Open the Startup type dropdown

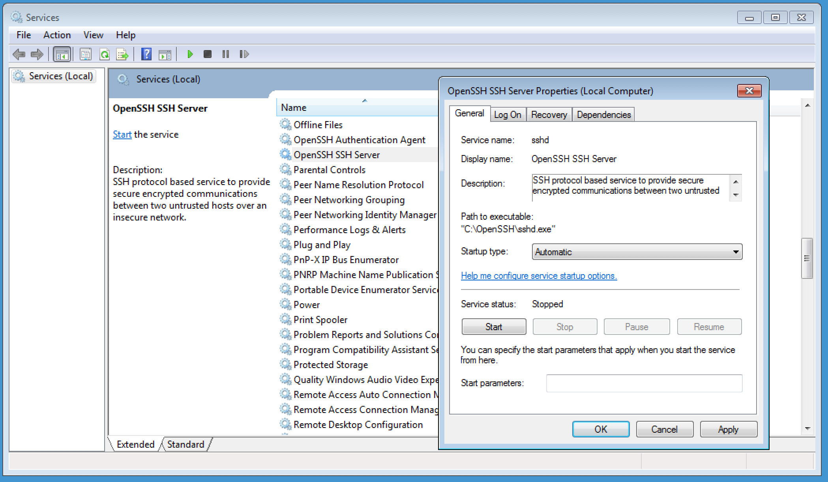(637, 252)
